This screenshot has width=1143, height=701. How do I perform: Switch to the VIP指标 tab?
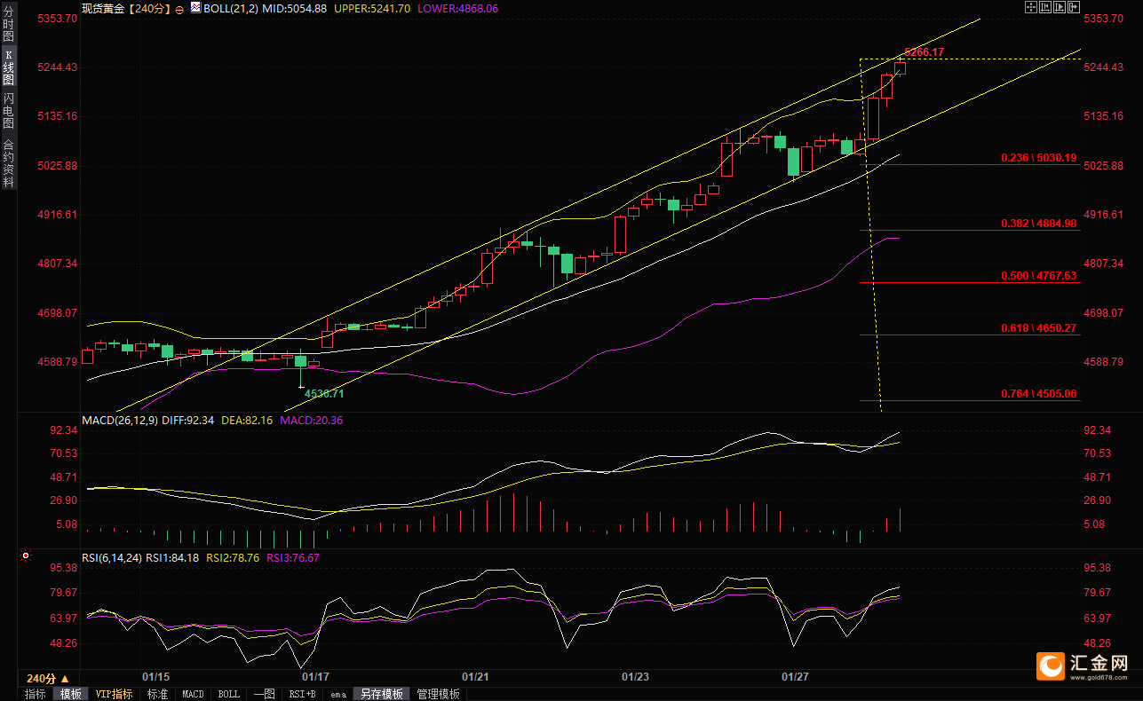(115, 694)
